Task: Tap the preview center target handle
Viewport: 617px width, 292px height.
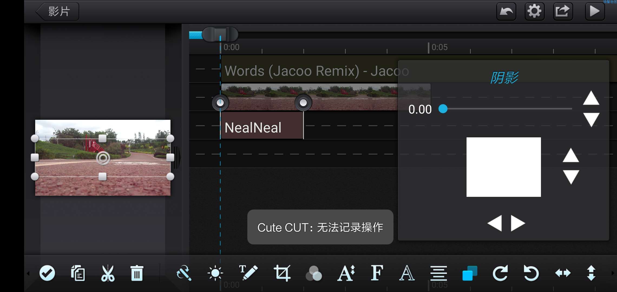Action: click(x=103, y=158)
